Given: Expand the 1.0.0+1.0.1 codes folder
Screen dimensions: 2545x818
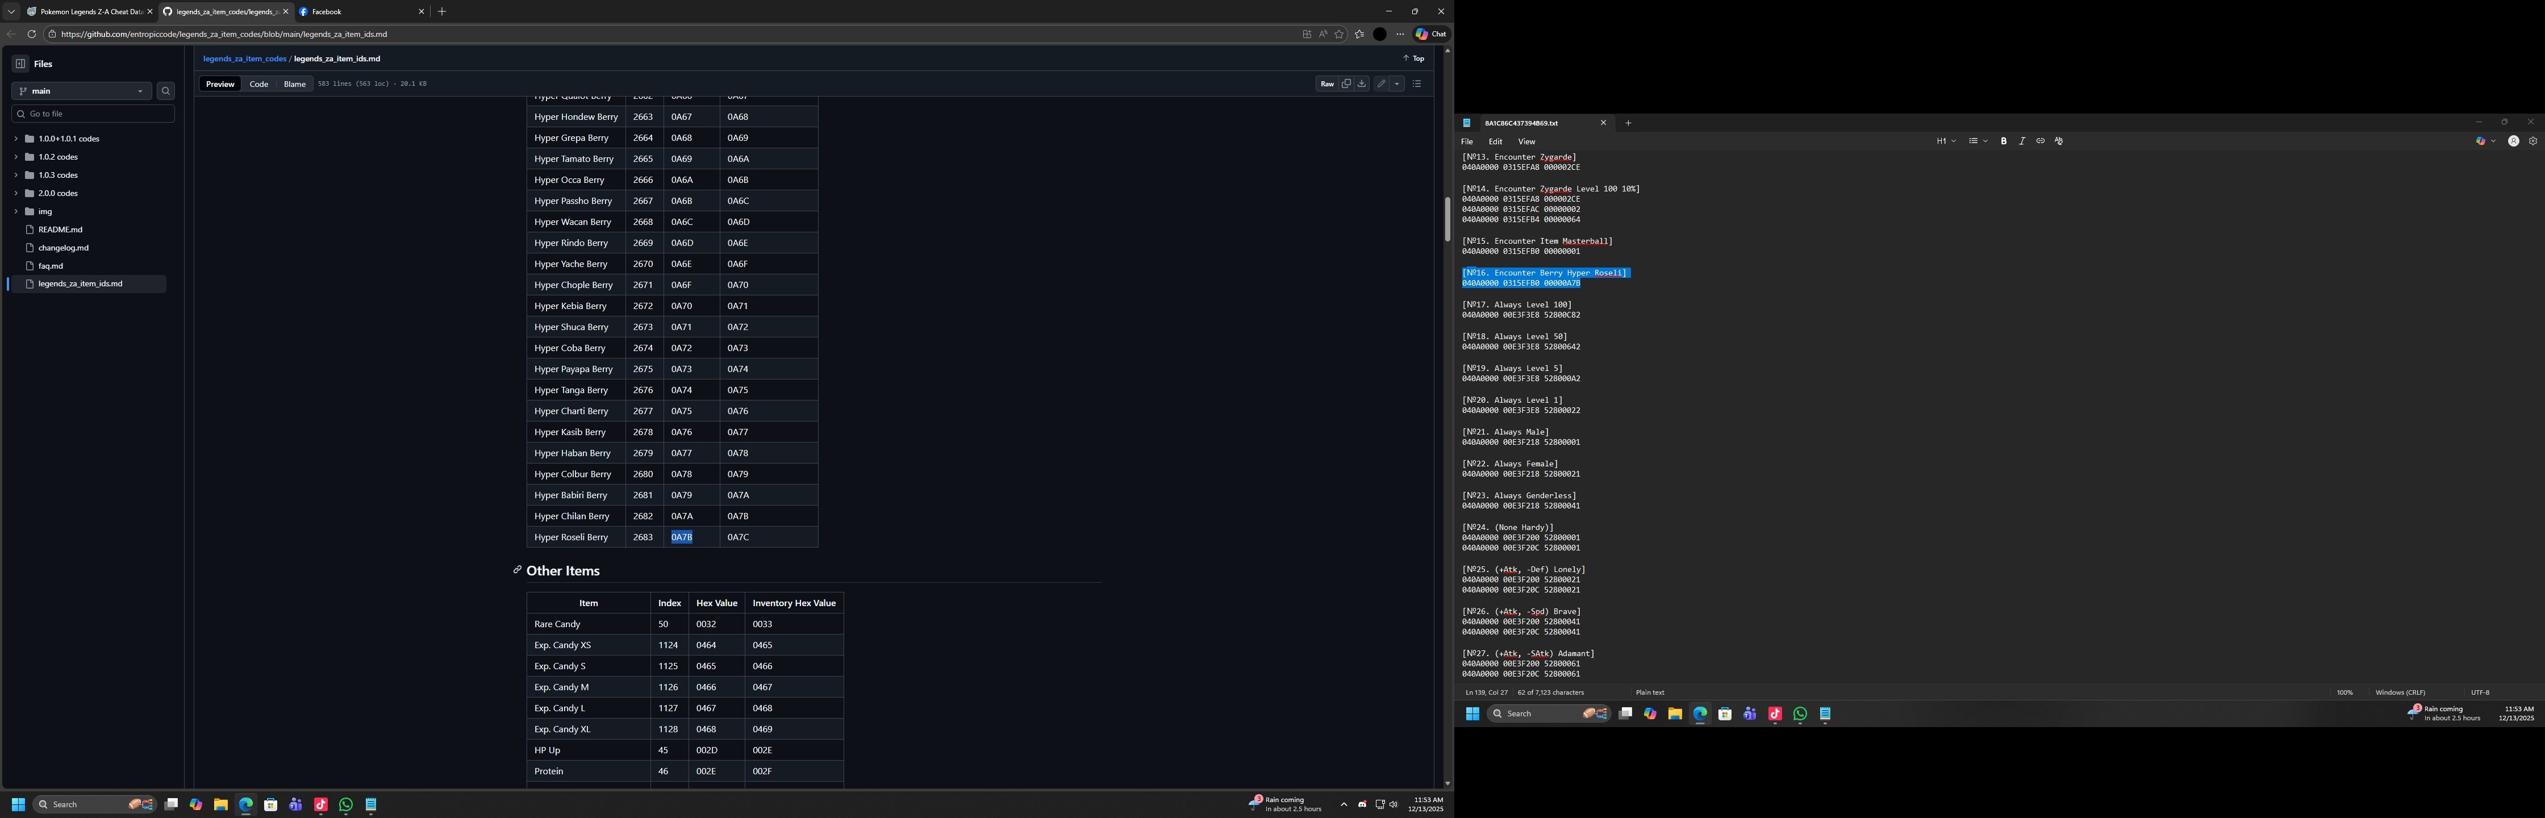Looking at the screenshot, I should (x=16, y=138).
